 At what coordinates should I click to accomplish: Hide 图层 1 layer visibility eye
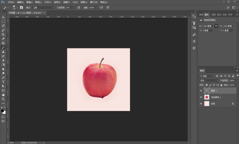pyautogui.click(x=201, y=91)
